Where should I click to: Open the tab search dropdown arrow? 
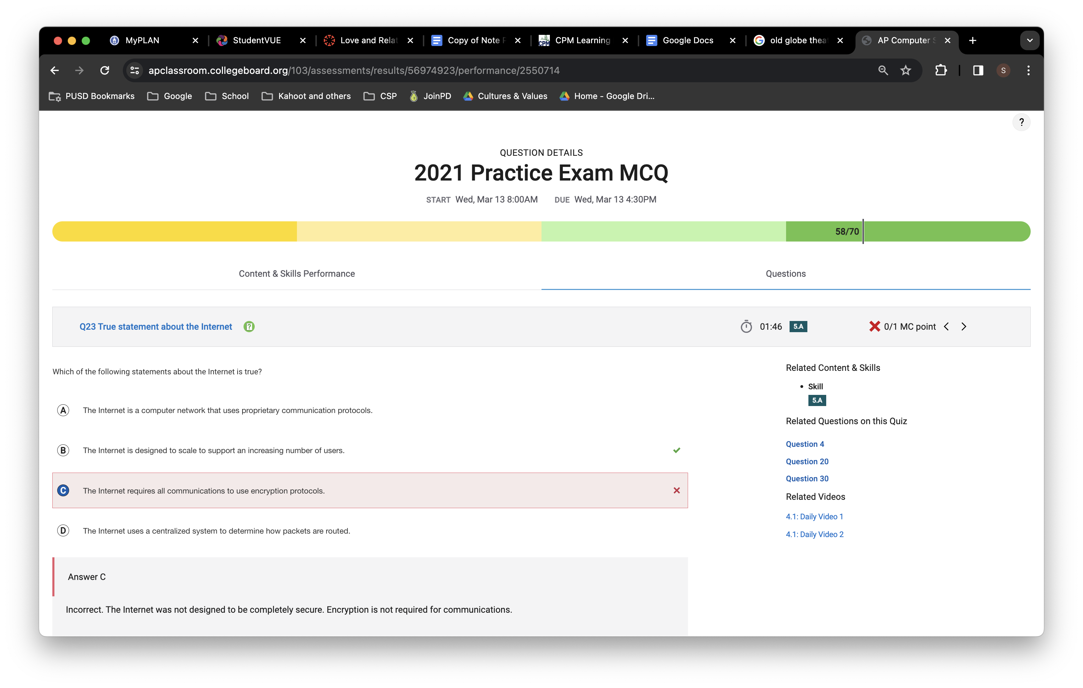point(1030,40)
